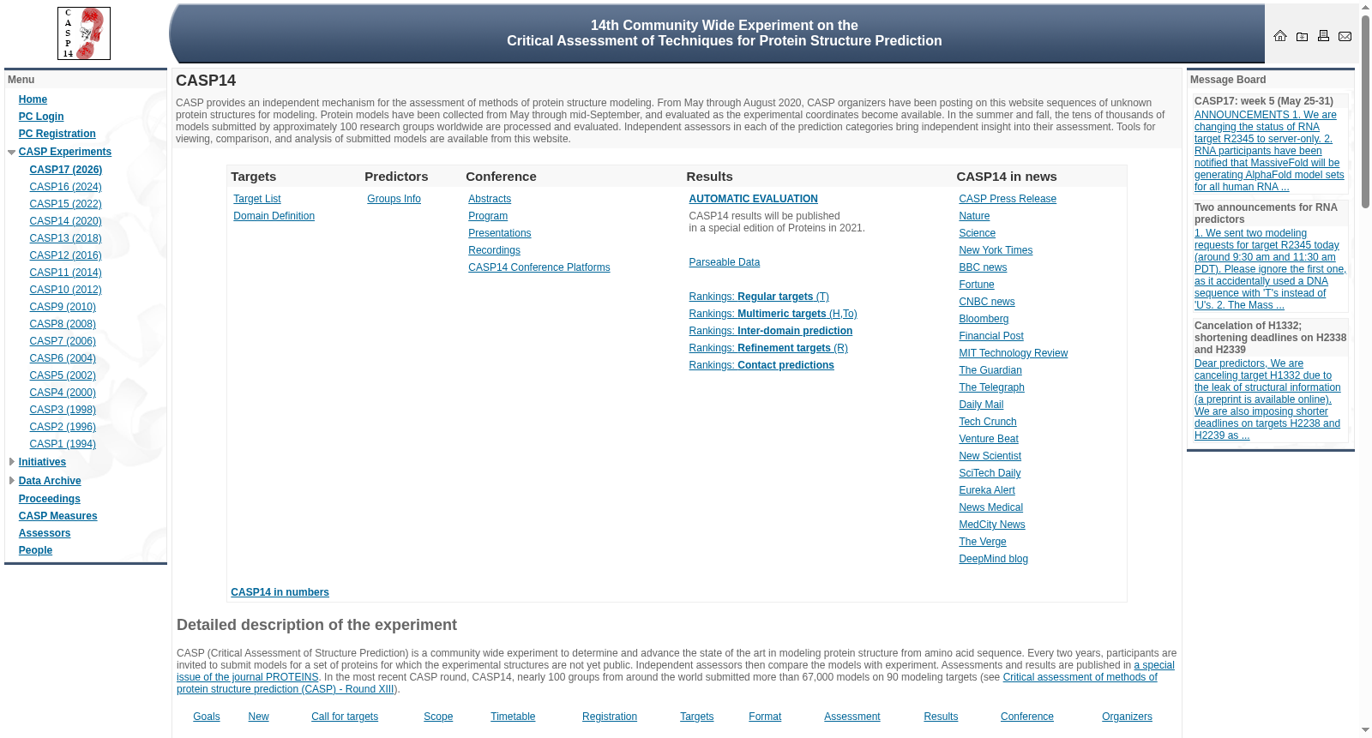Open The Guardian news link

pos(990,370)
